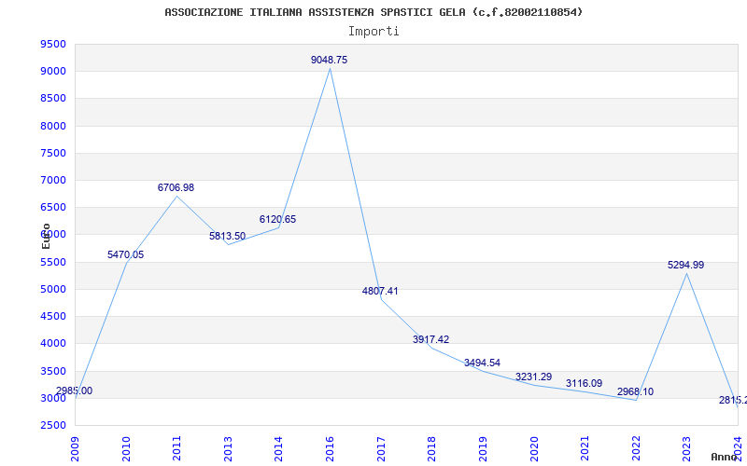
Task: Click the 2009 x-axis year label
Action: tap(75, 448)
